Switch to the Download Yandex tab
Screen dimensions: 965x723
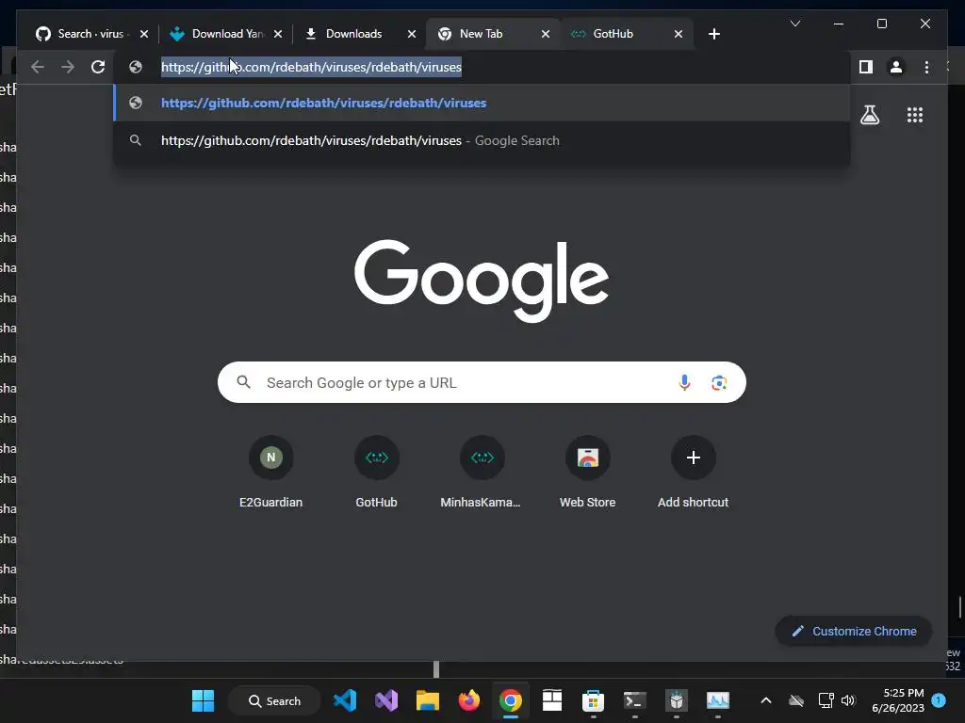point(226,34)
